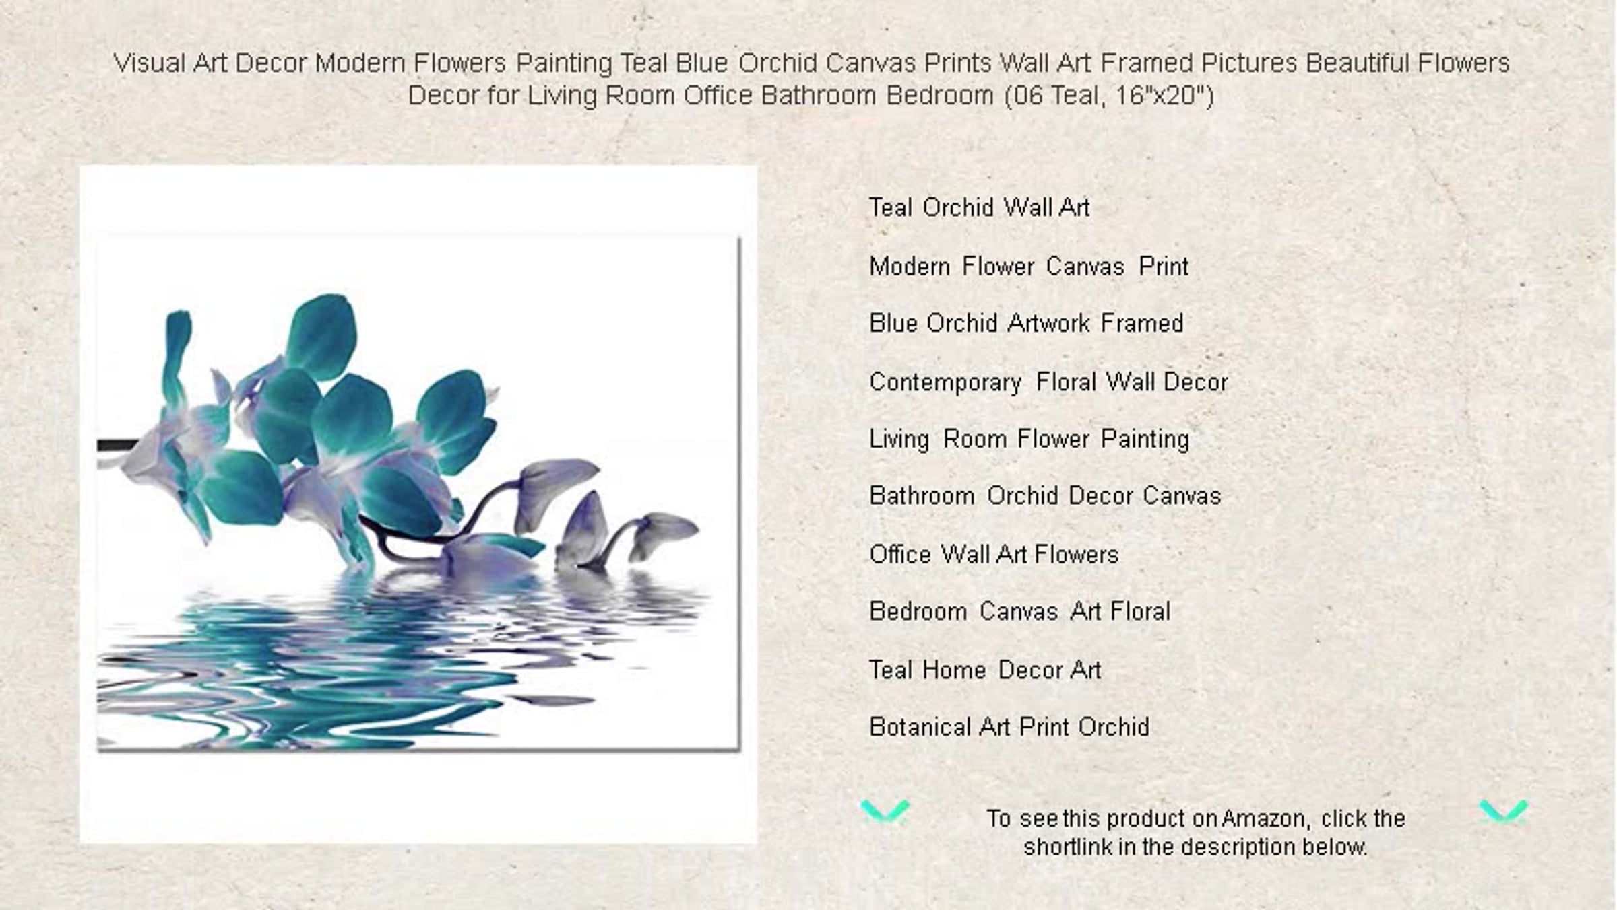
Task: Click the right teal down-arrow chevron
Action: click(1503, 812)
